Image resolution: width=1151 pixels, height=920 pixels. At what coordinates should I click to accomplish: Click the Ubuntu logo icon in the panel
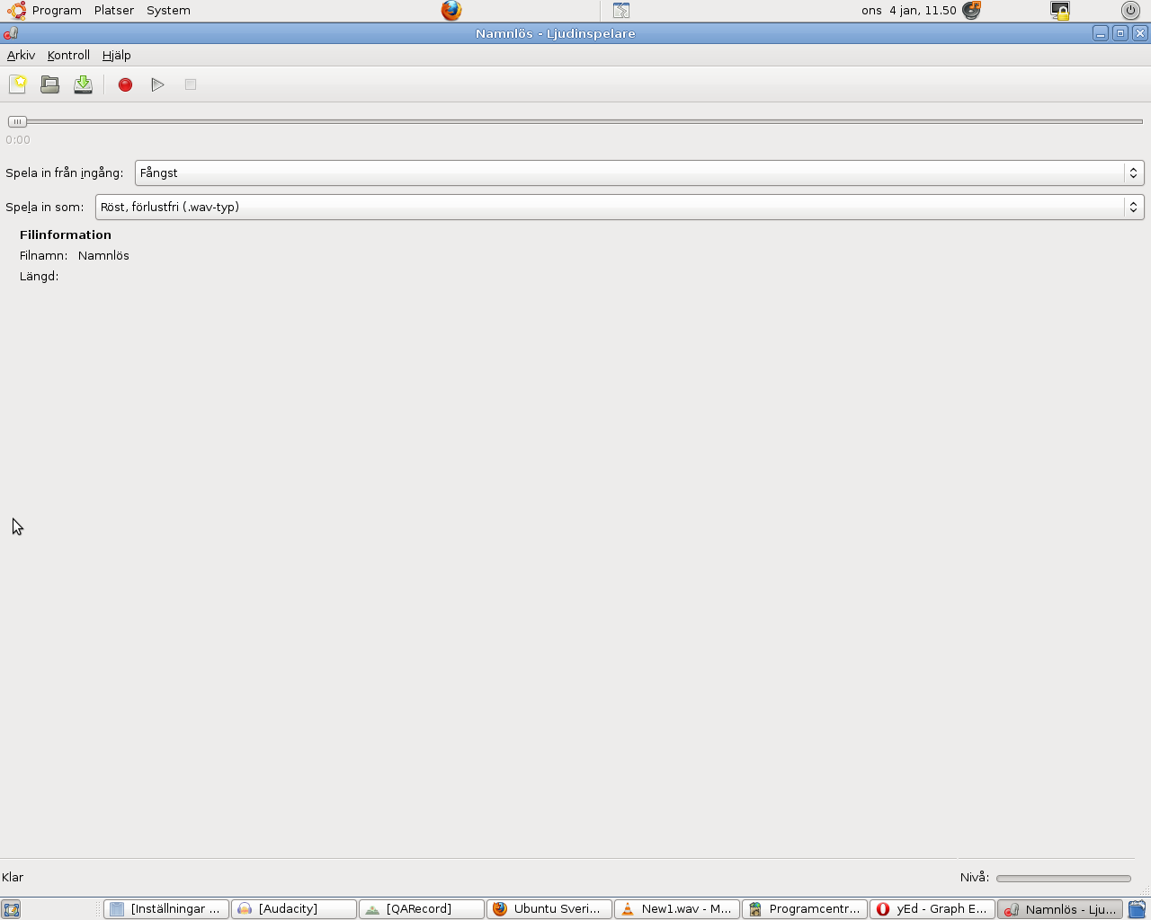click(16, 11)
